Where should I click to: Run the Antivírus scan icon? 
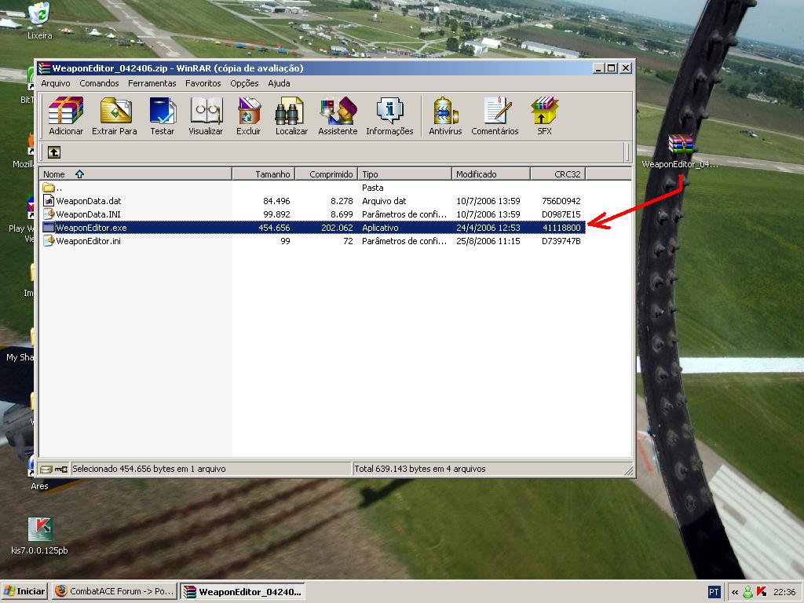click(445, 116)
